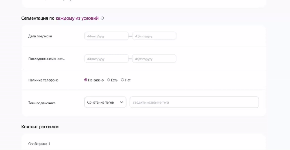This screenshot has width=290, height=150.
Task: Click the refresh icon beside segmentation heading
Action: [103, 18]
